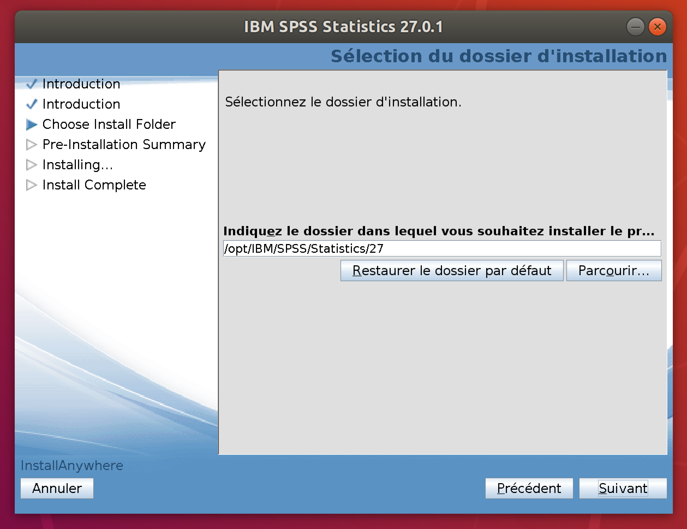Click the IBM SPSS Statistics title bar

pos(343,27)
